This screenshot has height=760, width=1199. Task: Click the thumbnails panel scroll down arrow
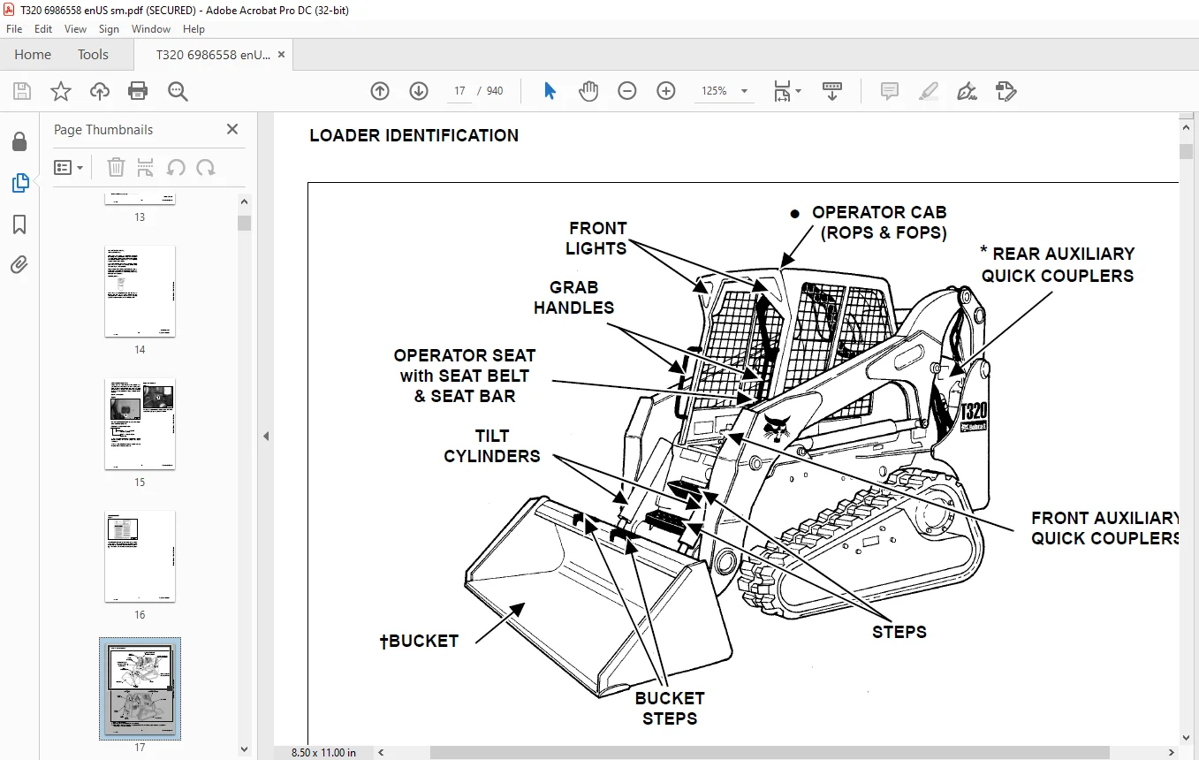(245, 749)
